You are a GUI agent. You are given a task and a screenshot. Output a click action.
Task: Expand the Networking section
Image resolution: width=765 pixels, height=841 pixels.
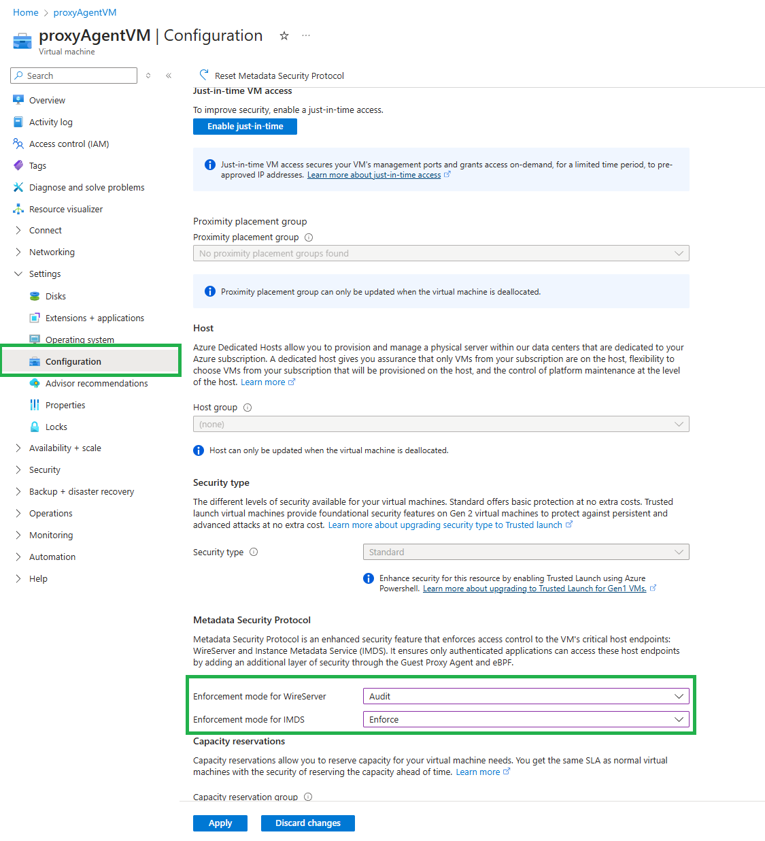18,252
